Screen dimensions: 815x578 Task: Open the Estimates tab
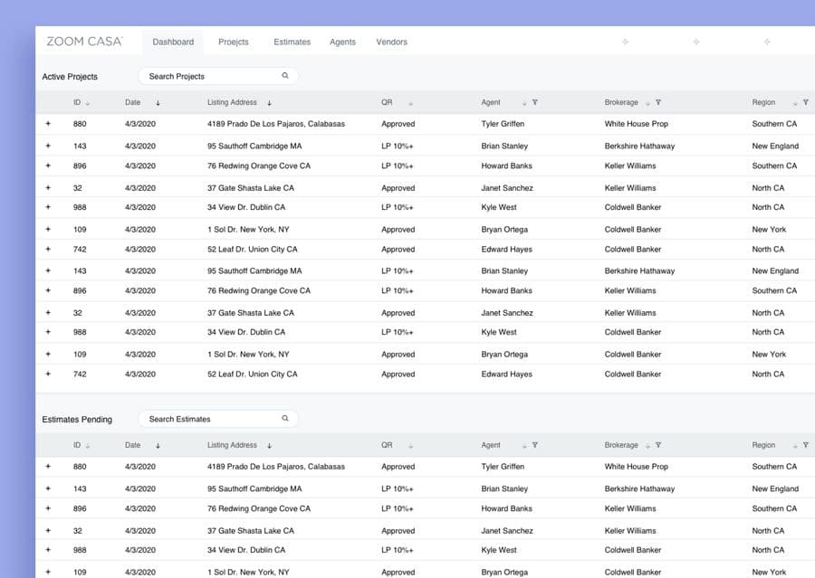292,43
